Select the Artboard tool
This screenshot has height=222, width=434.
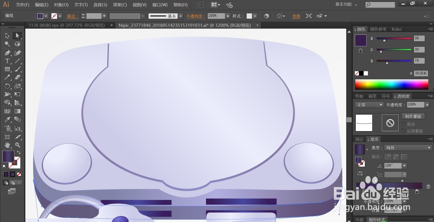(7, 137)
